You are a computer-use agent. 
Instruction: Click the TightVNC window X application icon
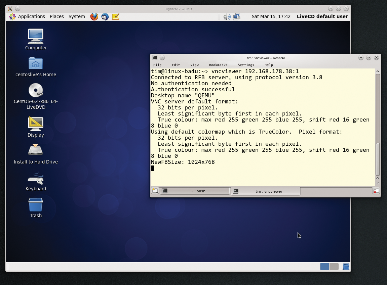coord(10,9)
